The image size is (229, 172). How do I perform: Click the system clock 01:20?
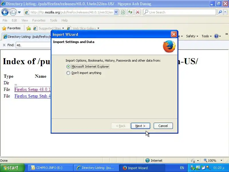click(219, 168)
